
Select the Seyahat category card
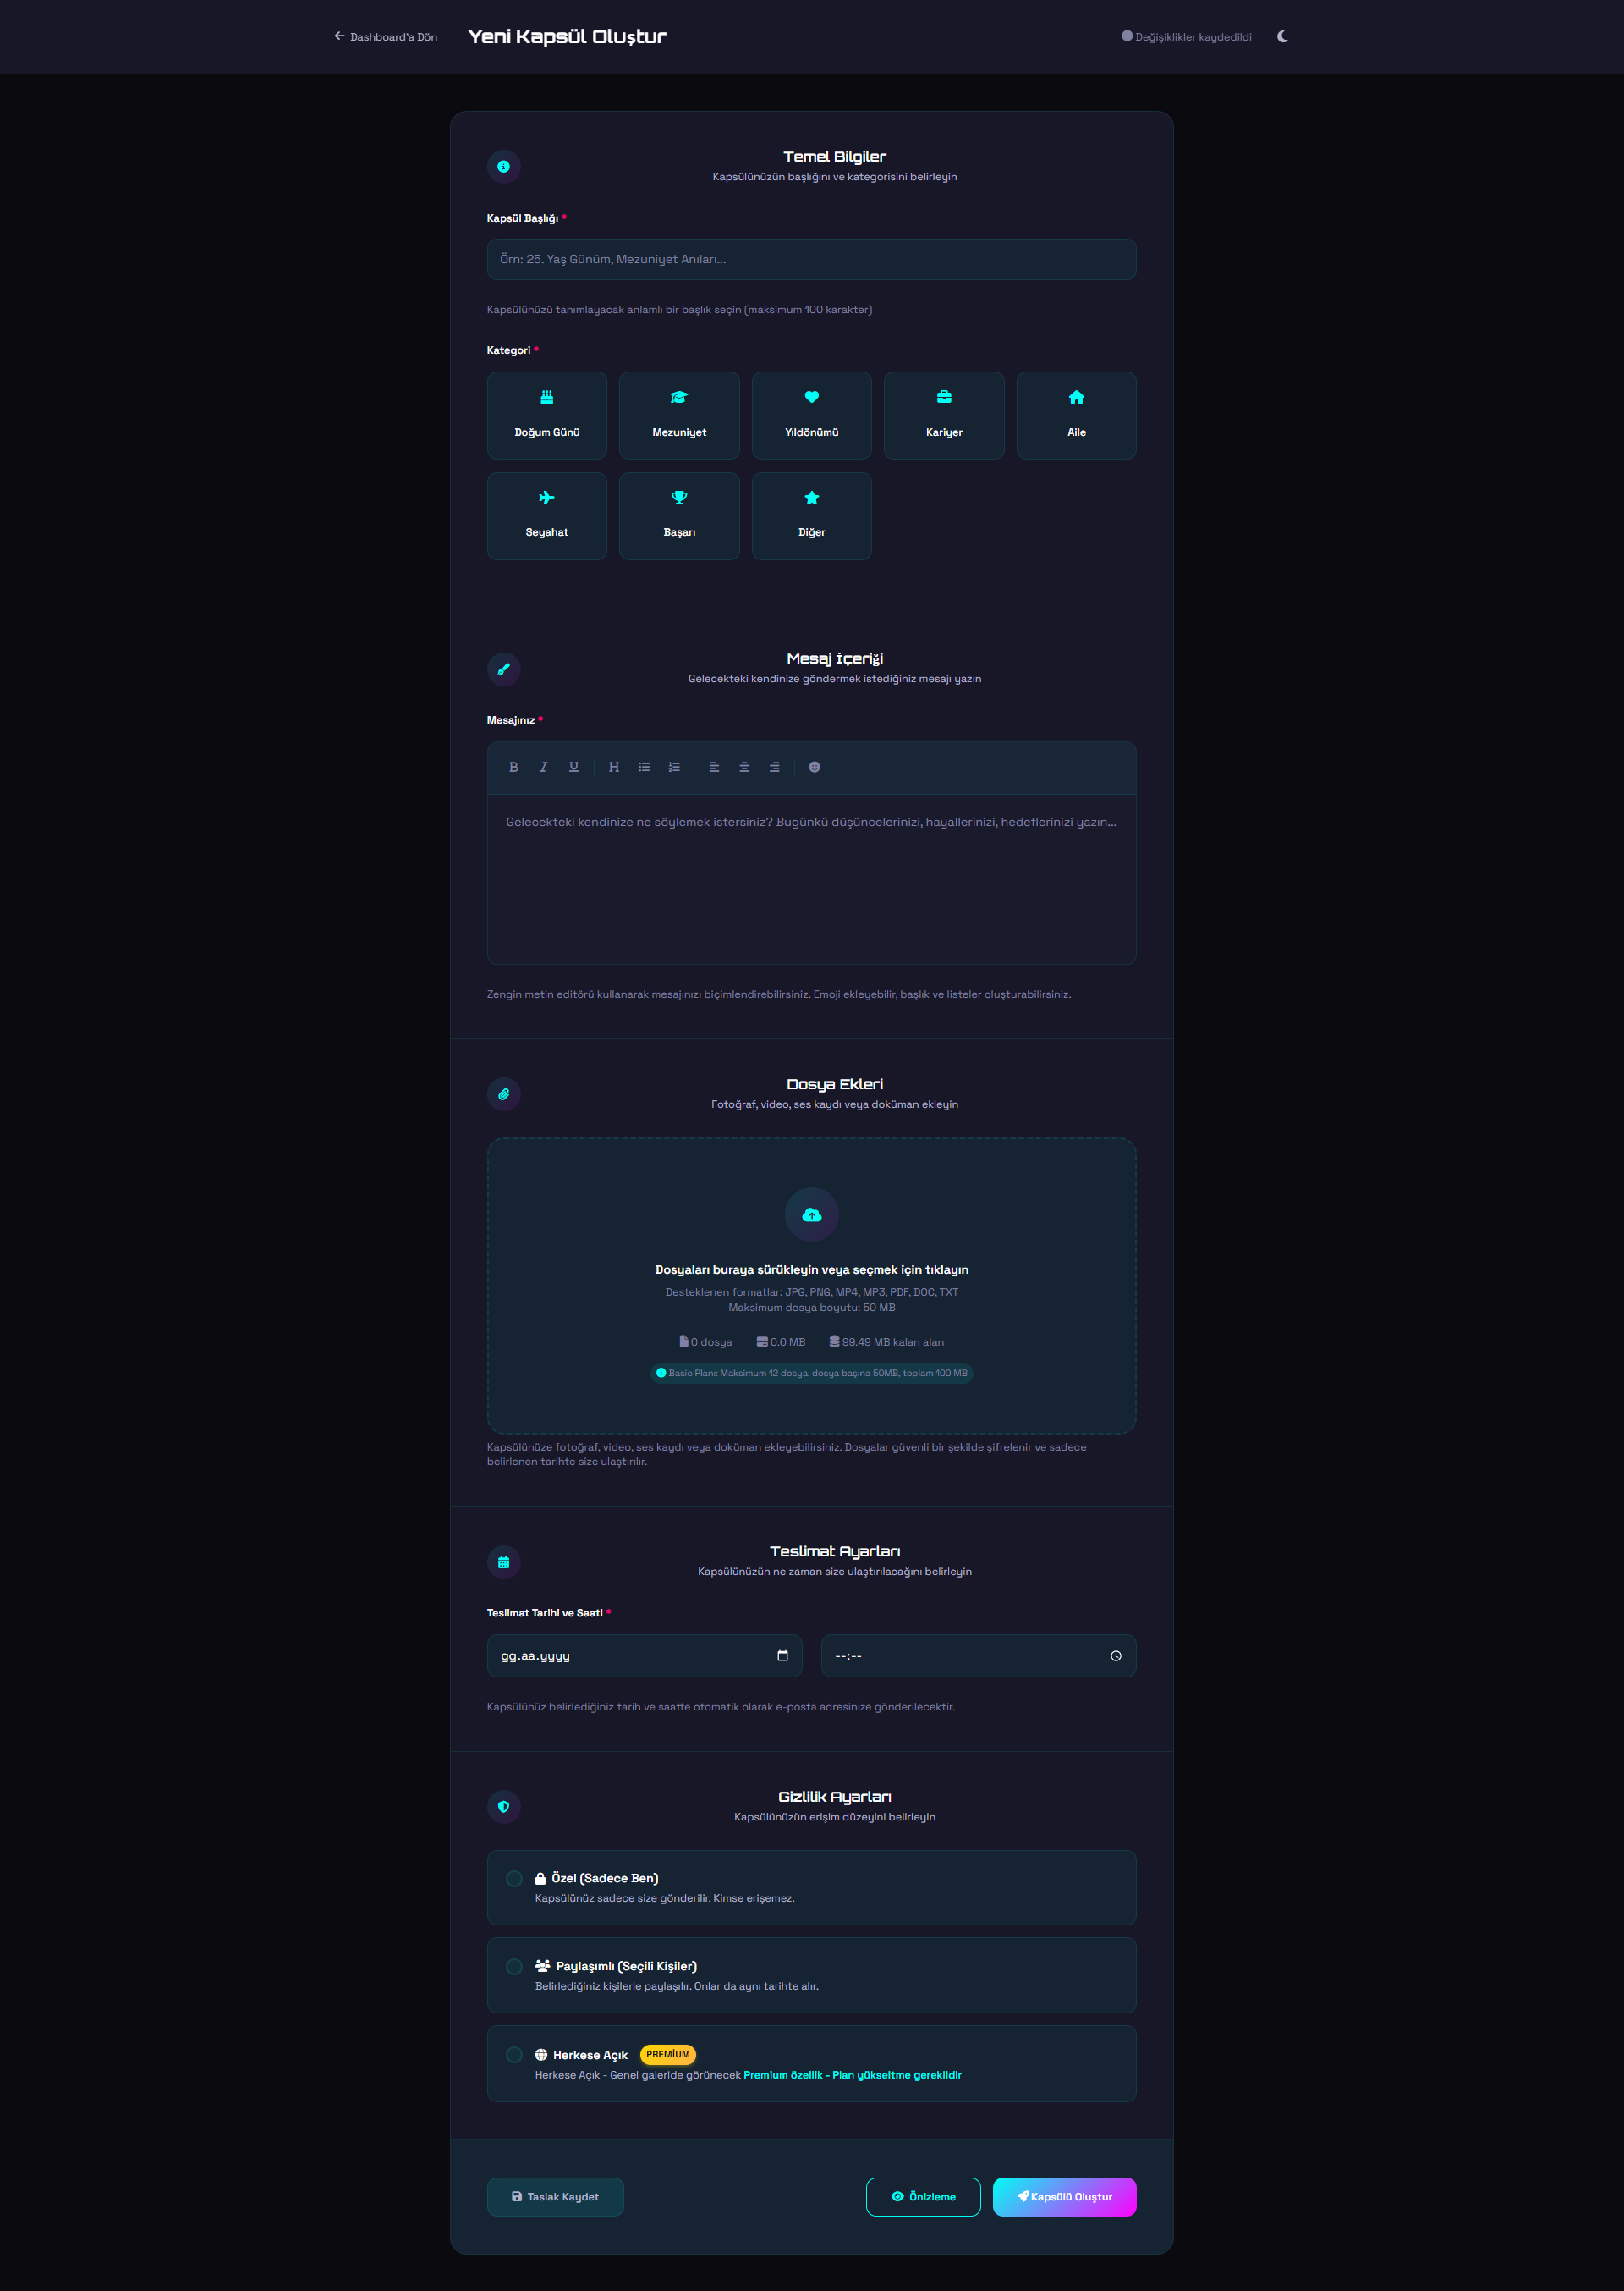(x=547, y=515)
